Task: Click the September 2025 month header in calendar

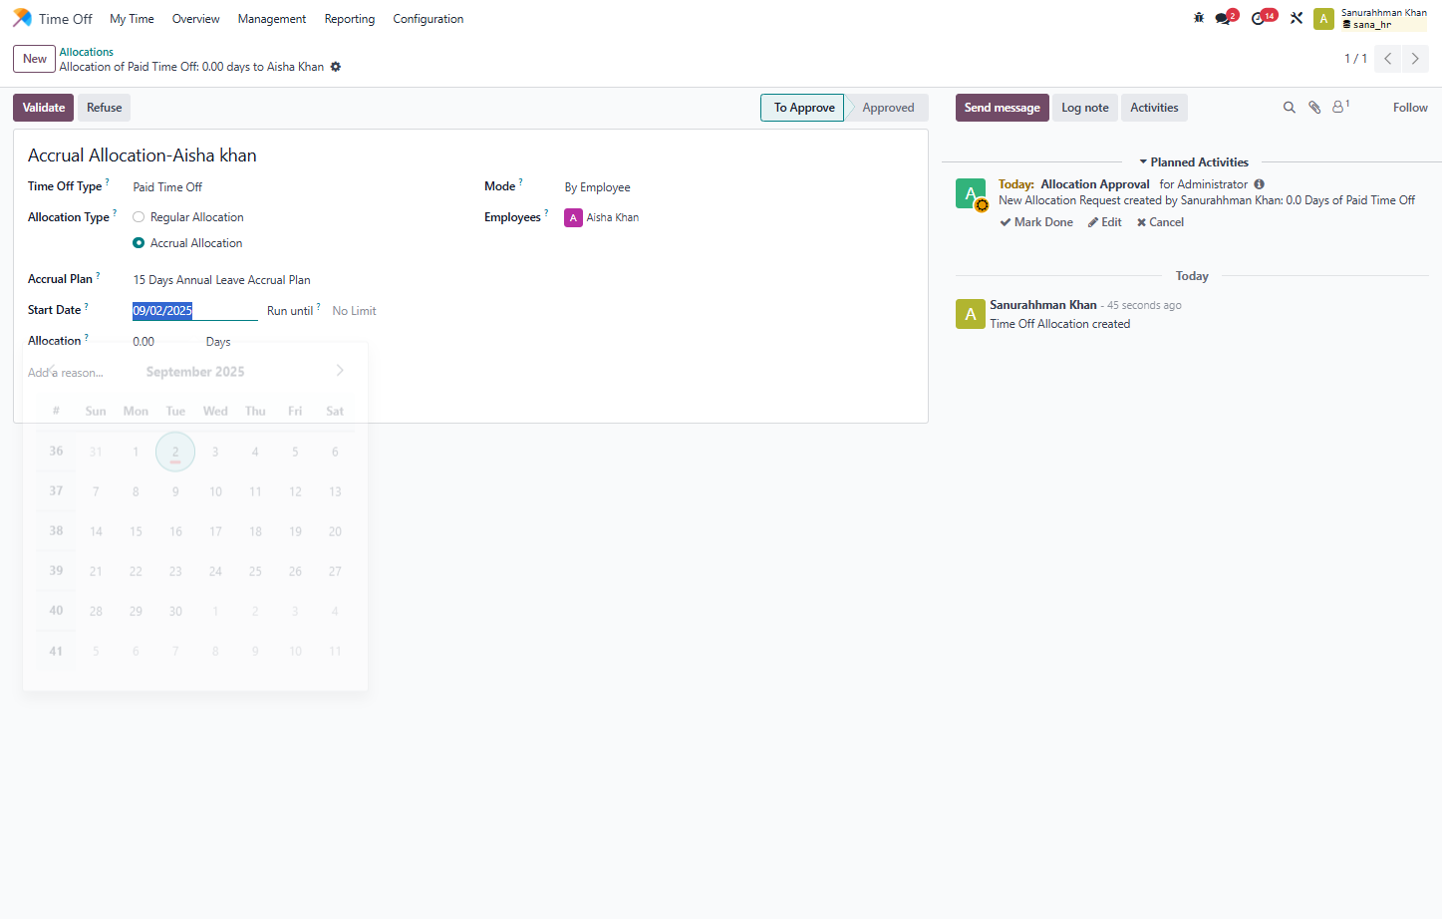Action: click(x=195, y=372)
